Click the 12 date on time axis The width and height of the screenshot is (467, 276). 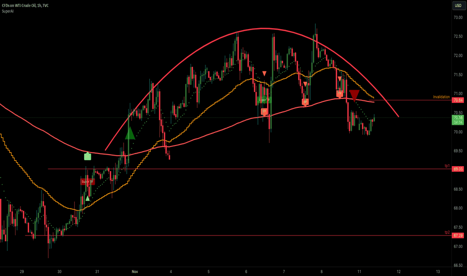[399, 271]
